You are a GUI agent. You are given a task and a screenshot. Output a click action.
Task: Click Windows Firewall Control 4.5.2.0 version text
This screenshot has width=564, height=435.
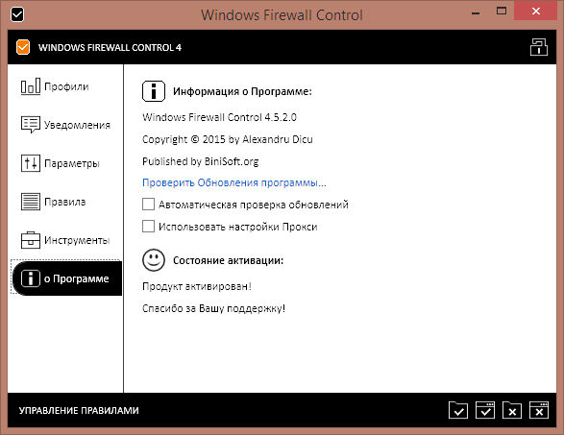point(219,117)
